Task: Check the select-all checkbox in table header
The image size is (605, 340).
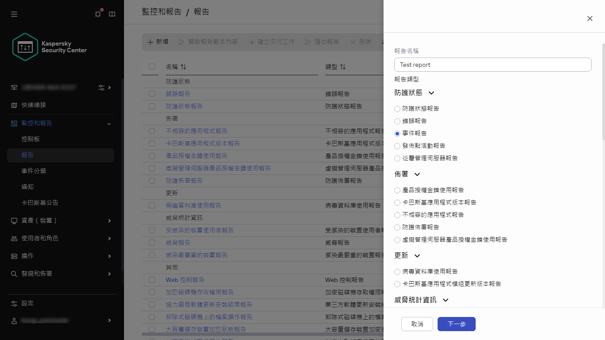Action: coord(151,66)
